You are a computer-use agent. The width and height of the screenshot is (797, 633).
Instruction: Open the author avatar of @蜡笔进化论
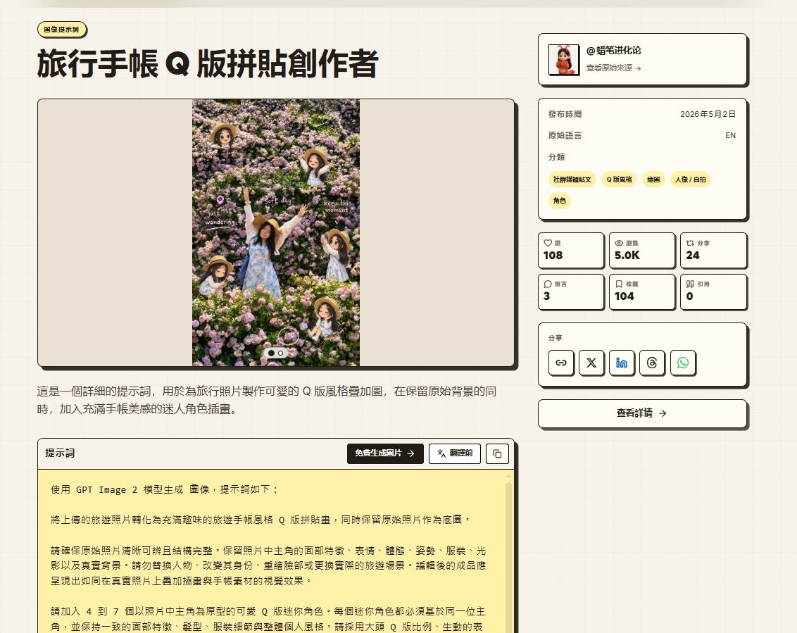pyautogui.click(x=564, y=59)
